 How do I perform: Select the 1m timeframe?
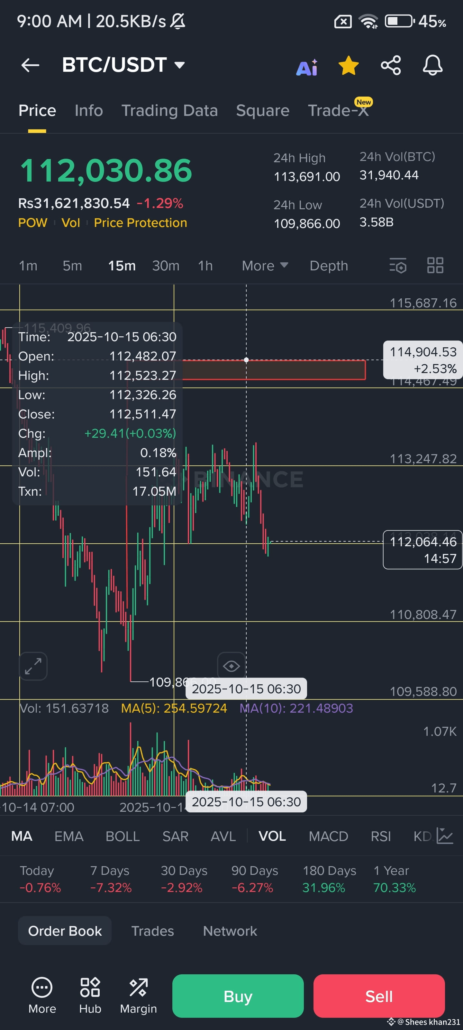[28, 266]
